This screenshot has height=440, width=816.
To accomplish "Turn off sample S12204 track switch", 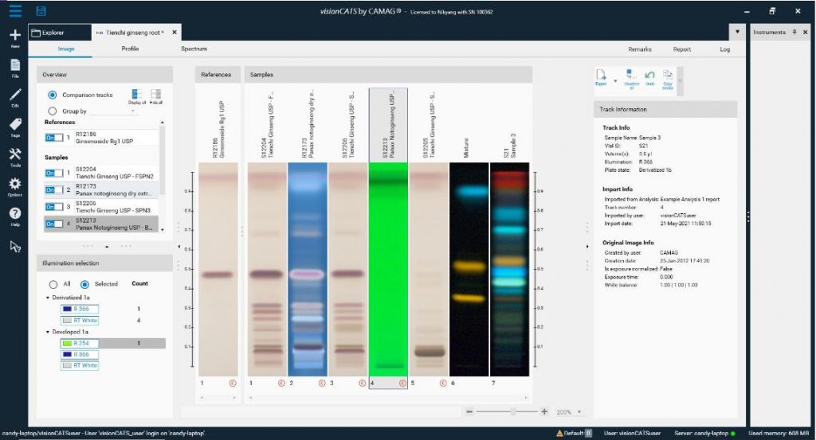I will pyautogui.click(x=54, y=172).
